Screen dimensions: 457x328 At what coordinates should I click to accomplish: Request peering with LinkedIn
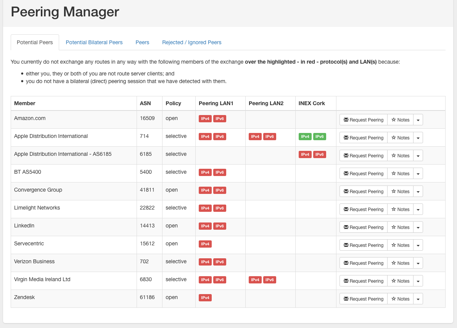pyautogui.click(x=364, y=227)
